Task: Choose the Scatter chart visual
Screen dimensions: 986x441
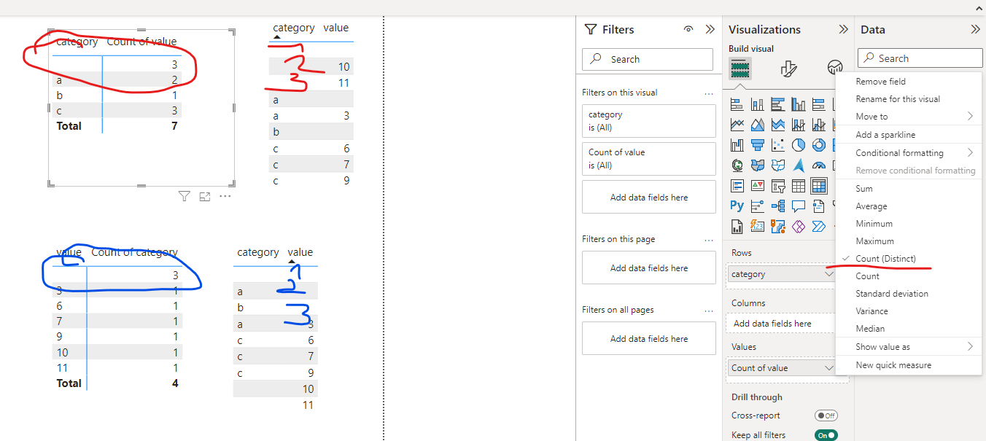Action: click(x=777, y=145)
